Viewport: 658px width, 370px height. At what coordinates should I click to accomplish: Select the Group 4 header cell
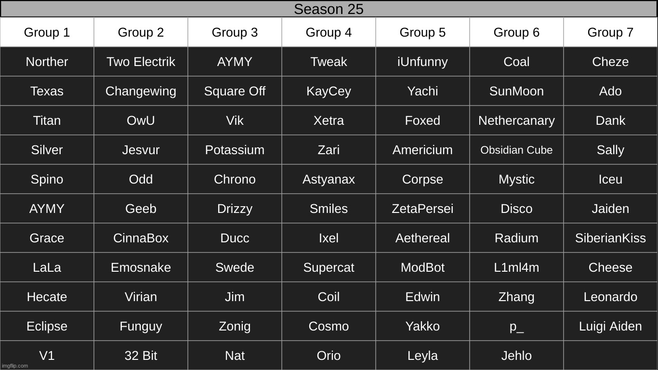coord(329,32)
